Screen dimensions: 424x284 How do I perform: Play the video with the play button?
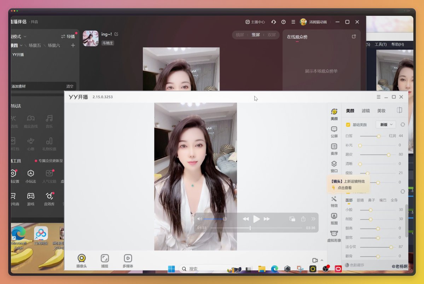coord(256,219)
